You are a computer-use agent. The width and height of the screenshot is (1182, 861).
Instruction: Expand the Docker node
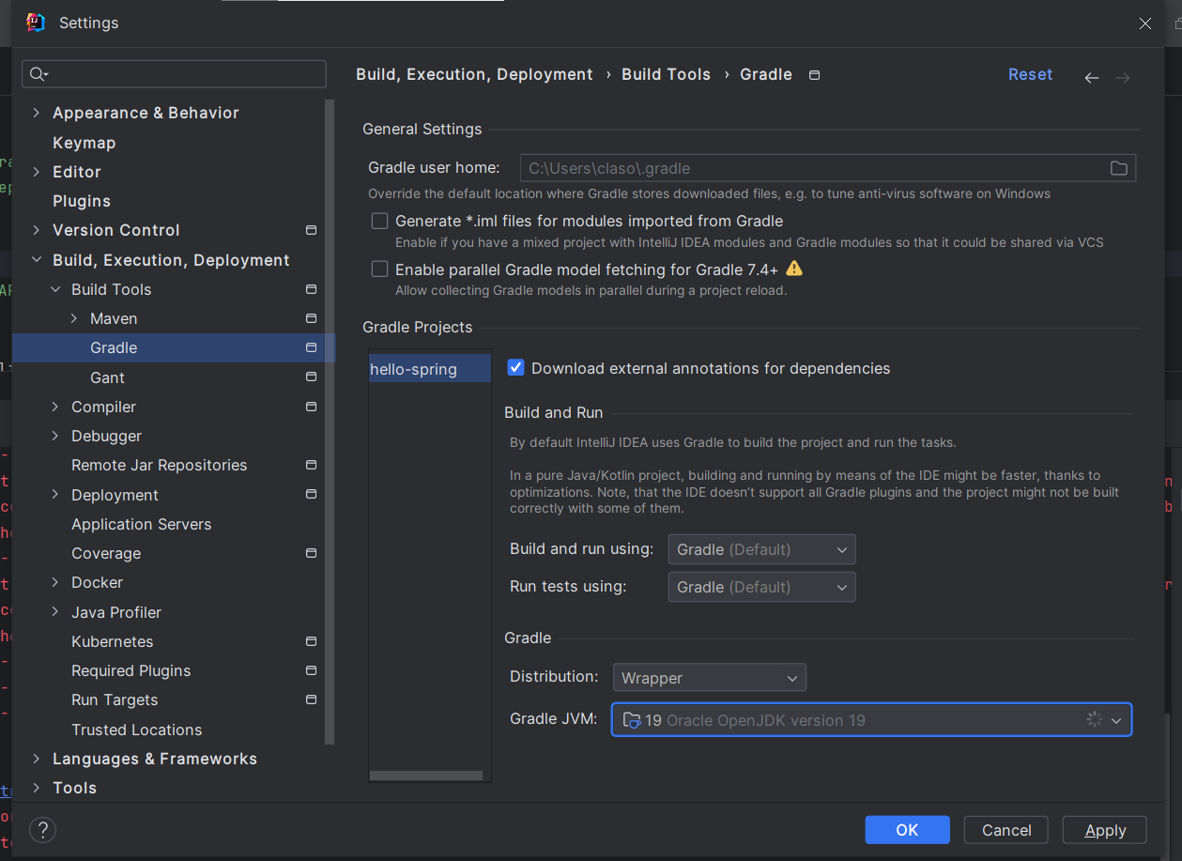tap(55, 582)
